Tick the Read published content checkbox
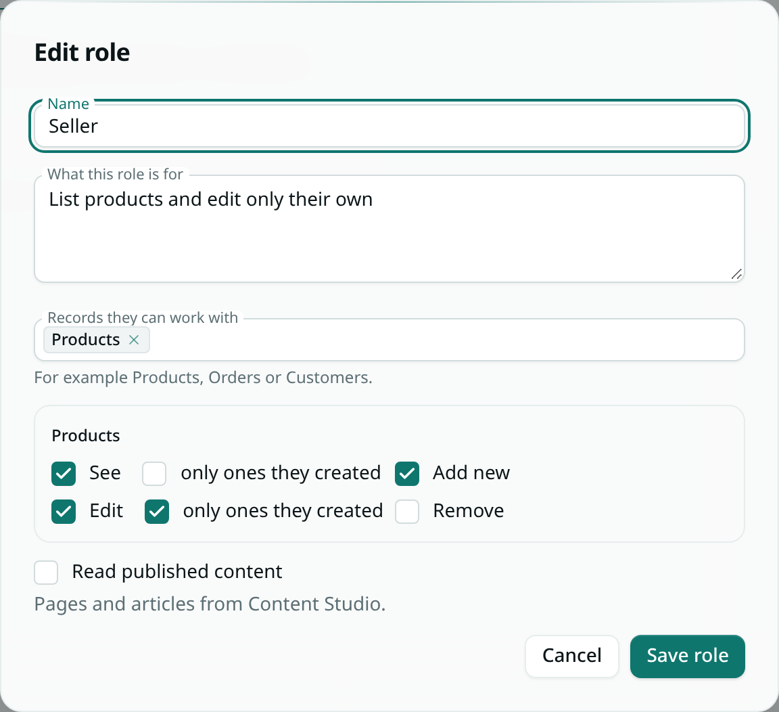 tap(46, 573)
